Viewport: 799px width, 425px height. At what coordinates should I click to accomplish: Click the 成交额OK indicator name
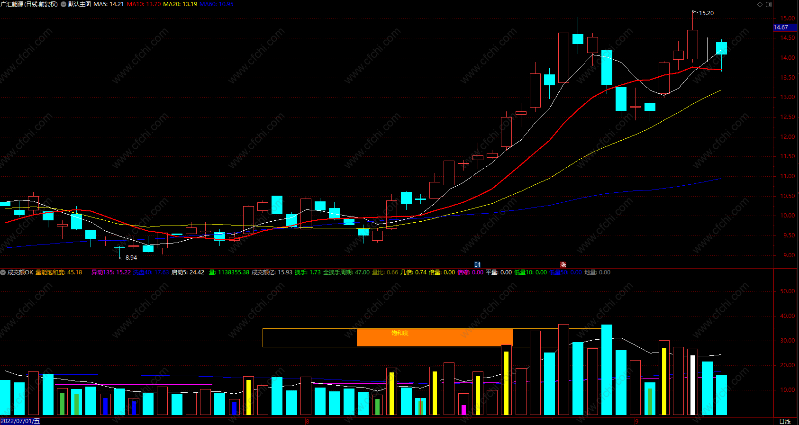pos(20,272)
